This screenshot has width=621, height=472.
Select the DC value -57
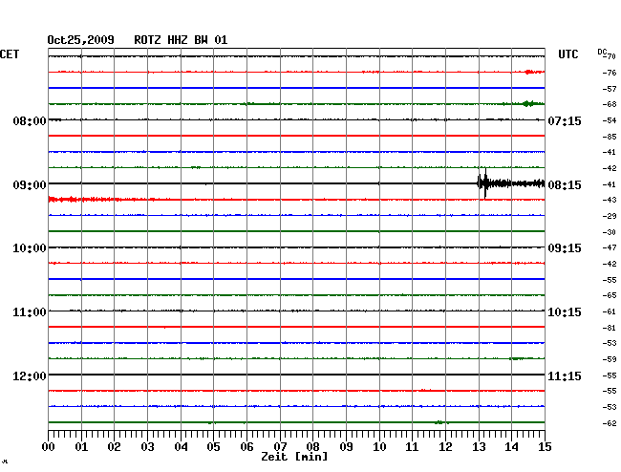pos(610,89)
